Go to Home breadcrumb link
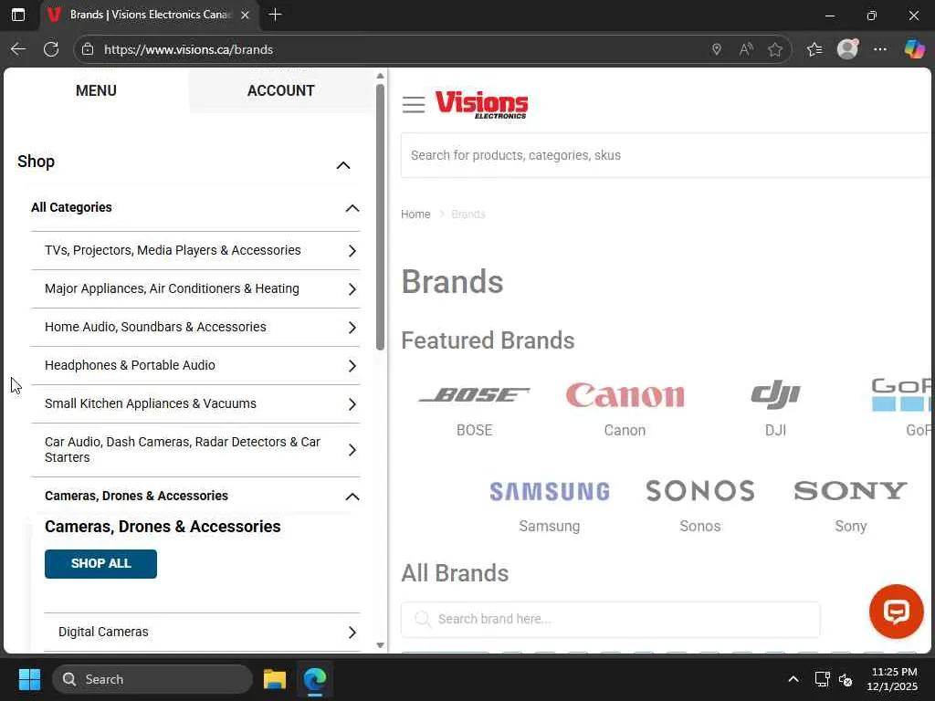The image size is (935, 701). click(415, 214)
